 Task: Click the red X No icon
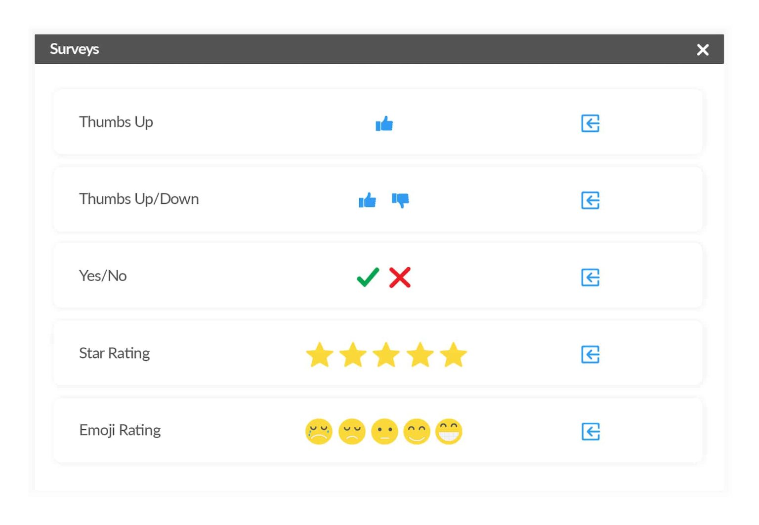click(400, 277)
